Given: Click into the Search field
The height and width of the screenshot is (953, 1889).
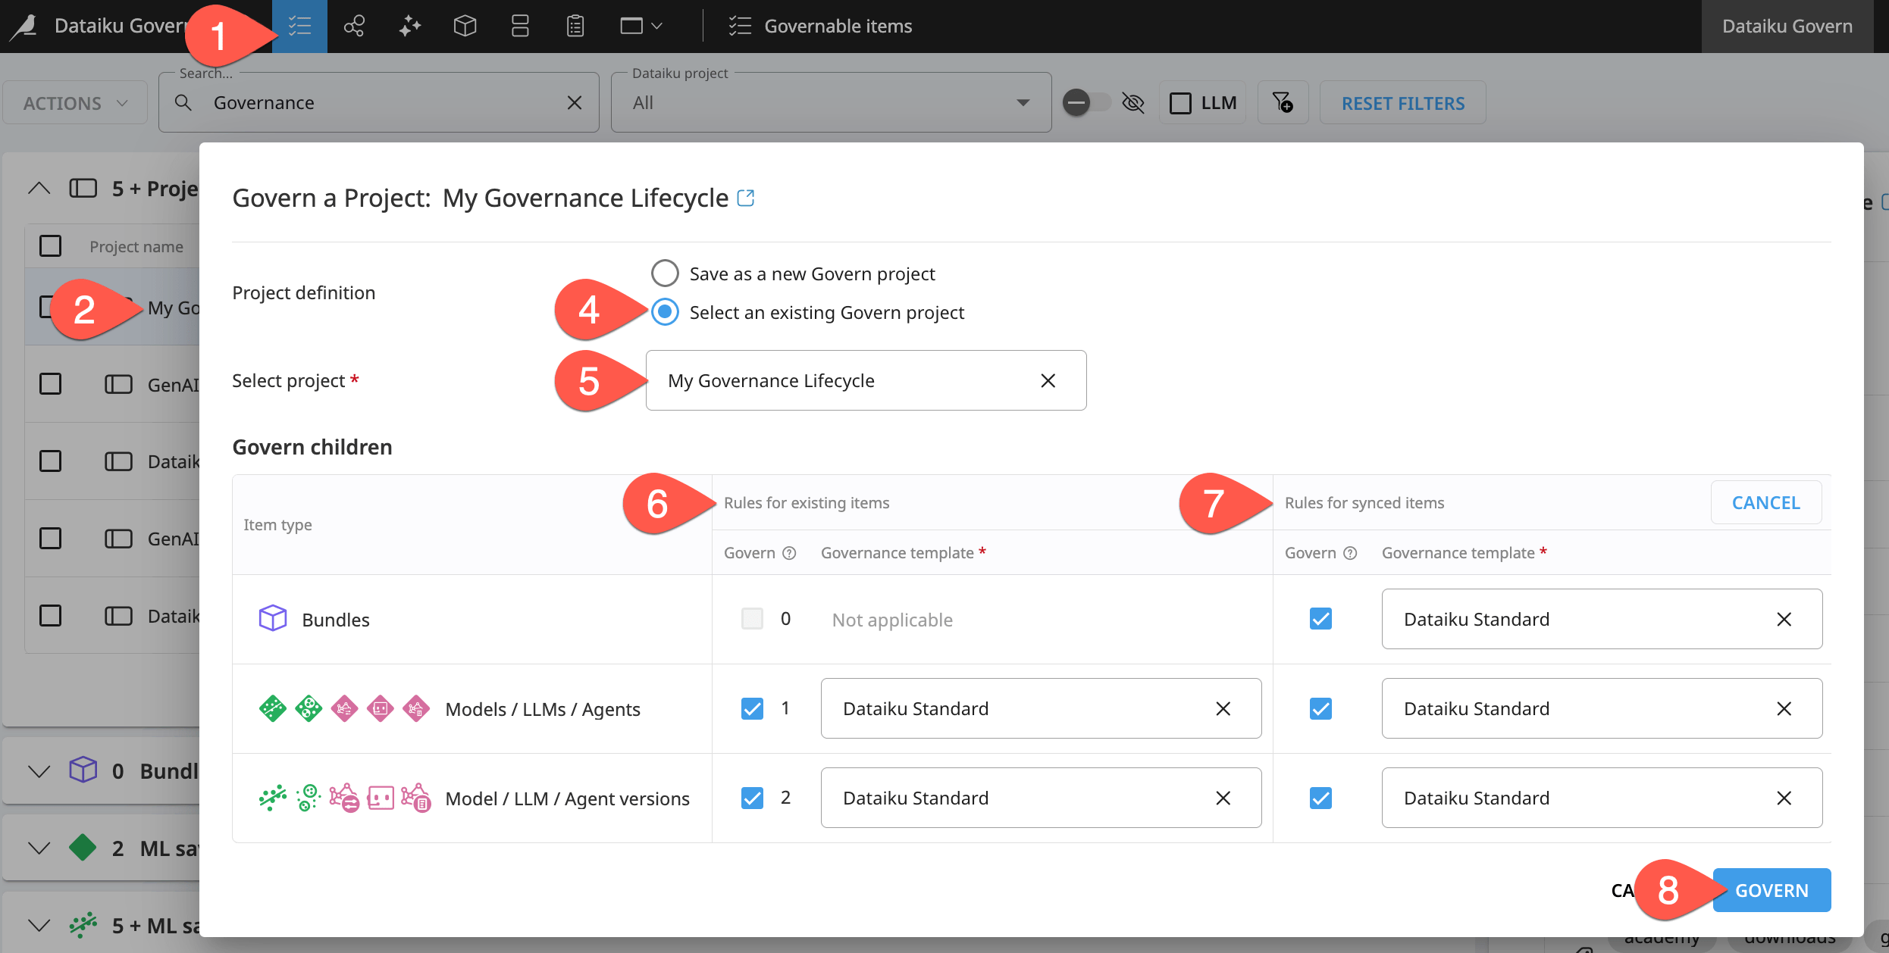Looking at the screenshot, I should click(x=379, y=102).
